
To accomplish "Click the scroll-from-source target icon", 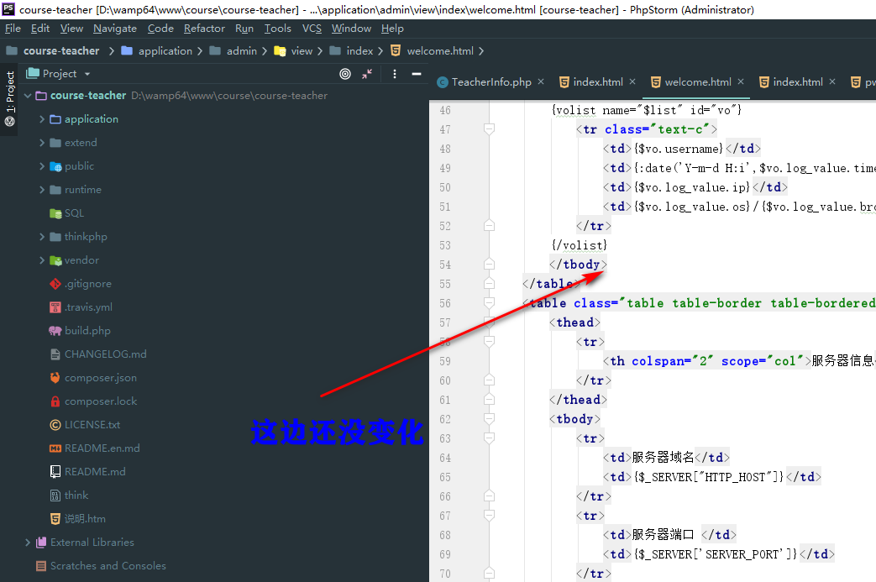I will pyautogui.click(x=345, y=74).
